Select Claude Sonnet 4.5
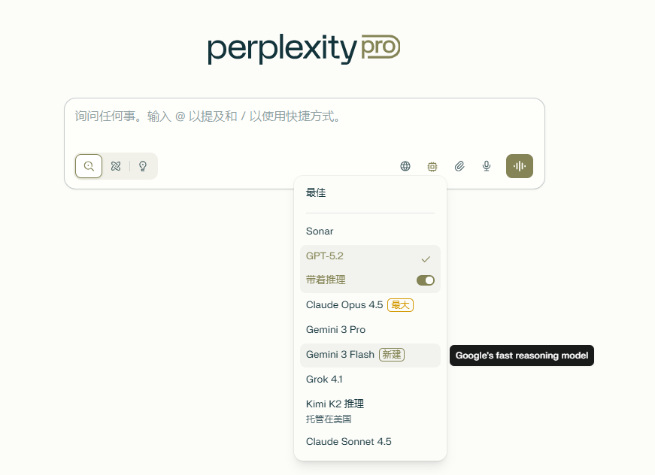 348,441
